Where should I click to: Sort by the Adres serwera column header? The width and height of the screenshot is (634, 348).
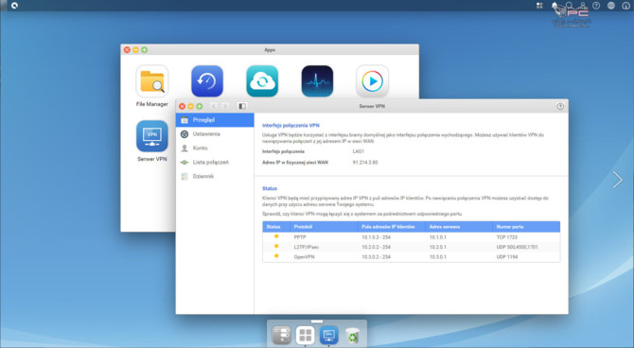459,227
